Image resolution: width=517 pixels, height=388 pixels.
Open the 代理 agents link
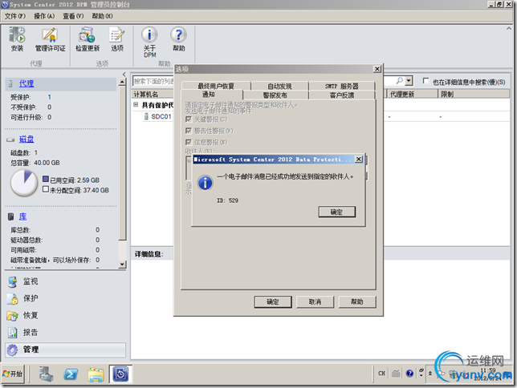click(26, 83)
